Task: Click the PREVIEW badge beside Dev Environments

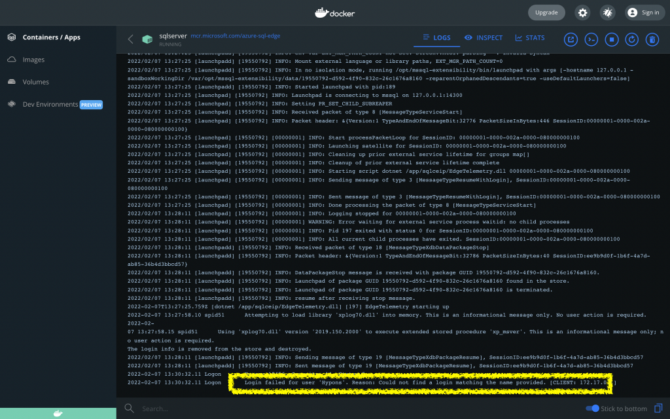Action: click(92, 105)
